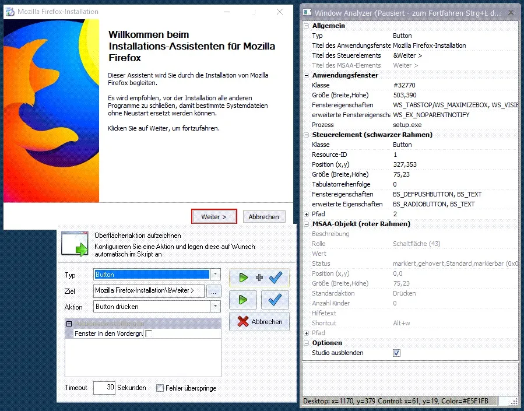Enable the Fehler überspringen checkbox
Image resolution: width=524 pixels, height=411 pixels.
coord(160,388)
